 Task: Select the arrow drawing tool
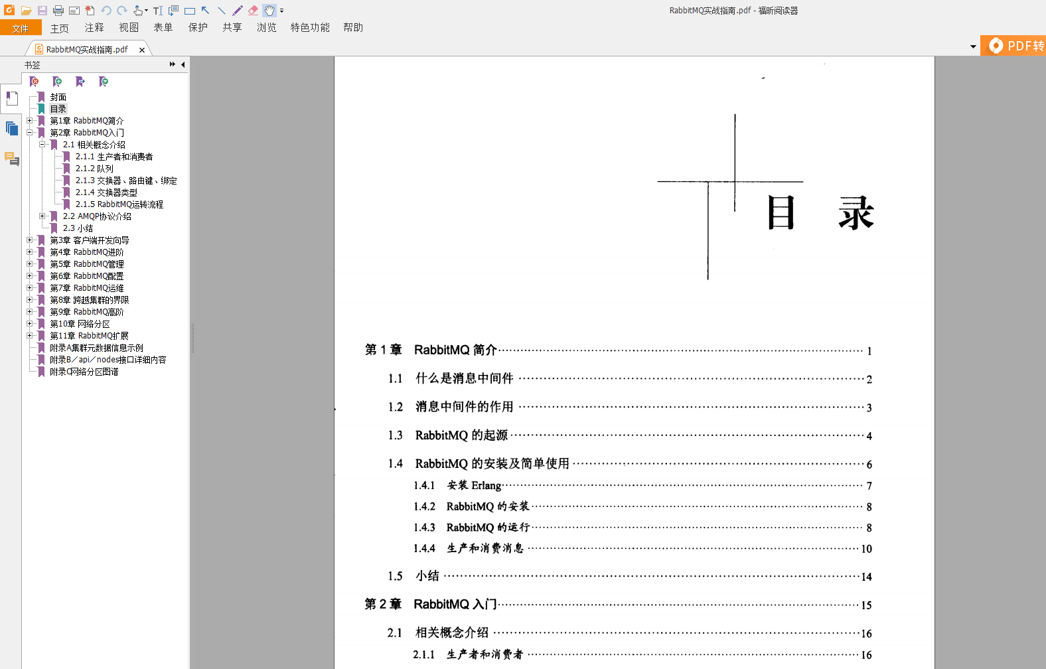click(x=206, y=11)
